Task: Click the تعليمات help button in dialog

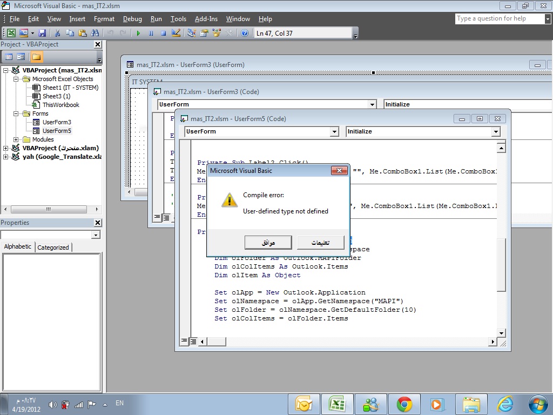Action: coord(321,243)
